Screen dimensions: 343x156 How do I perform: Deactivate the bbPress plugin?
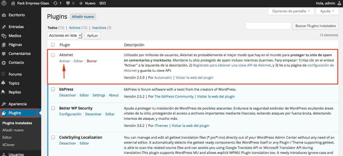[x=68, y=95]
